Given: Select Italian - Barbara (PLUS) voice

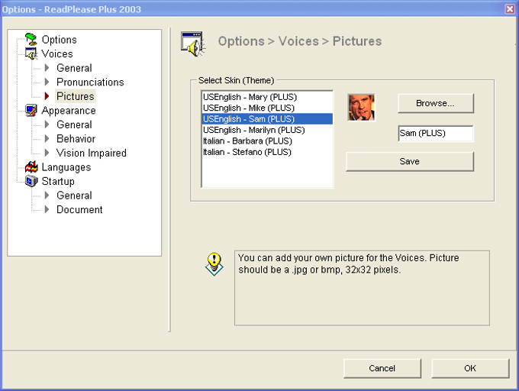Looking at the screenshot, I should pyautogui.click(x=267, y=141).
